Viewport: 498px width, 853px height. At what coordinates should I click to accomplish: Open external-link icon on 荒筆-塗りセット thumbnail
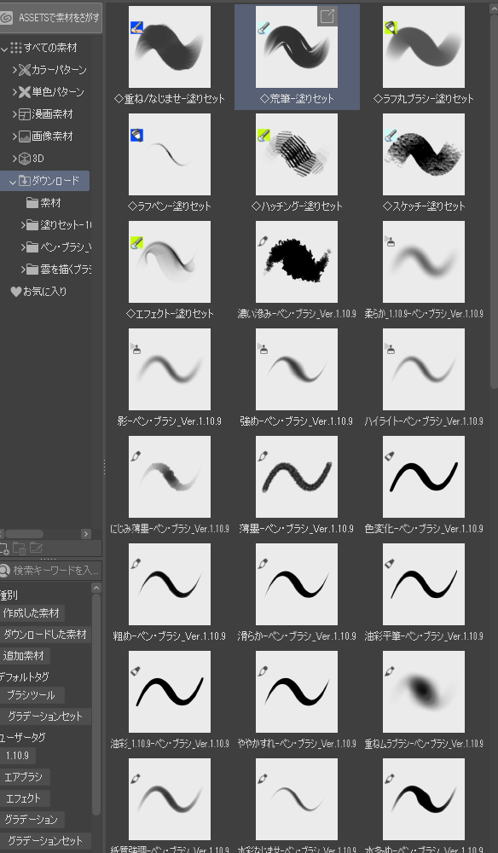pyautogui.click(x=327, y=16)
